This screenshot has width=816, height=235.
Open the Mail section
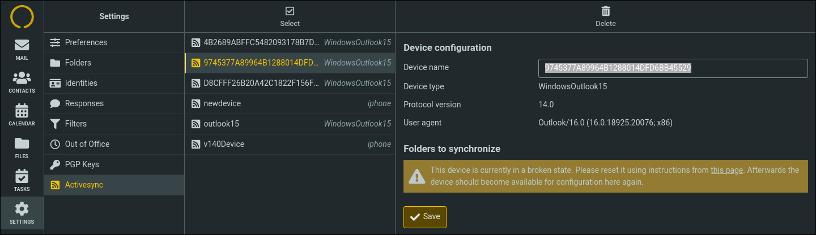(22, 50)
